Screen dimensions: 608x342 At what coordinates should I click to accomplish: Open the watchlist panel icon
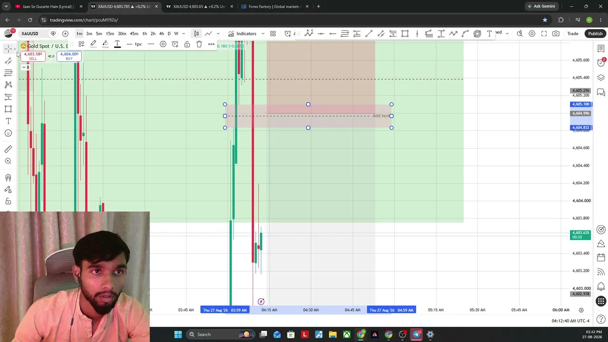tap(601, 49)
